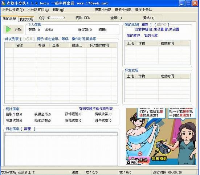200x175 pixels.
Task: Sort by 下次操作时间 column header
Action: pos(99,45)
